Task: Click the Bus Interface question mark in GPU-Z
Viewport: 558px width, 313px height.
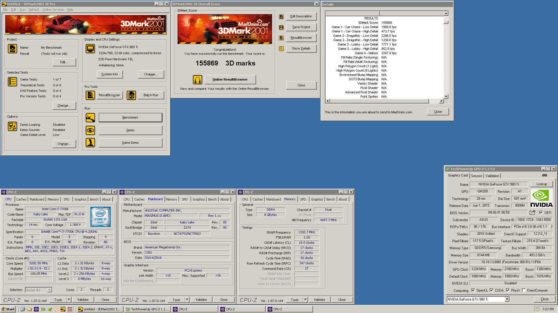Action: point(552,227)
